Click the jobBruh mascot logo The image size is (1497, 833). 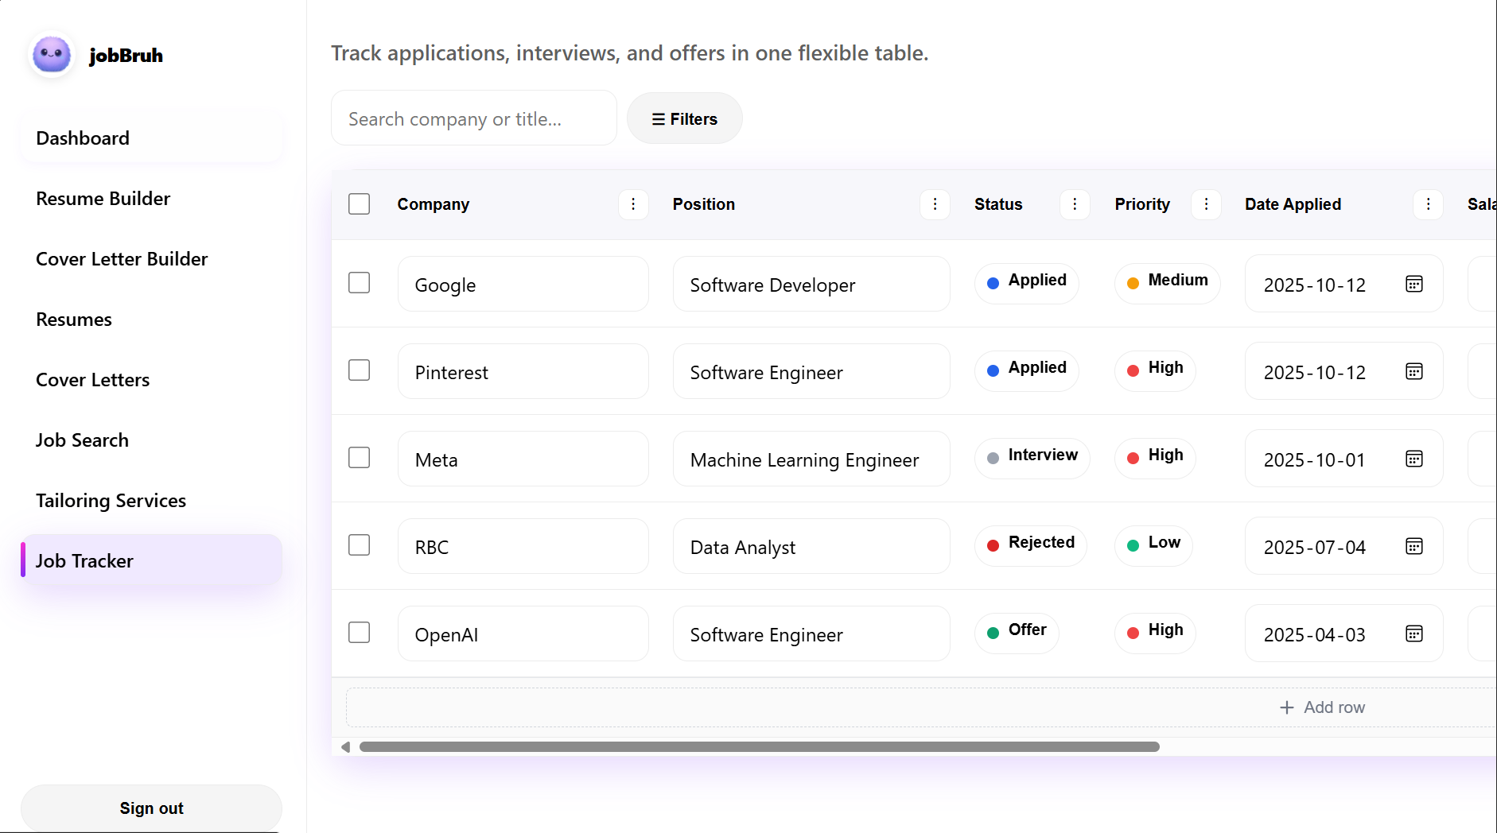click(x=51, y=54)
